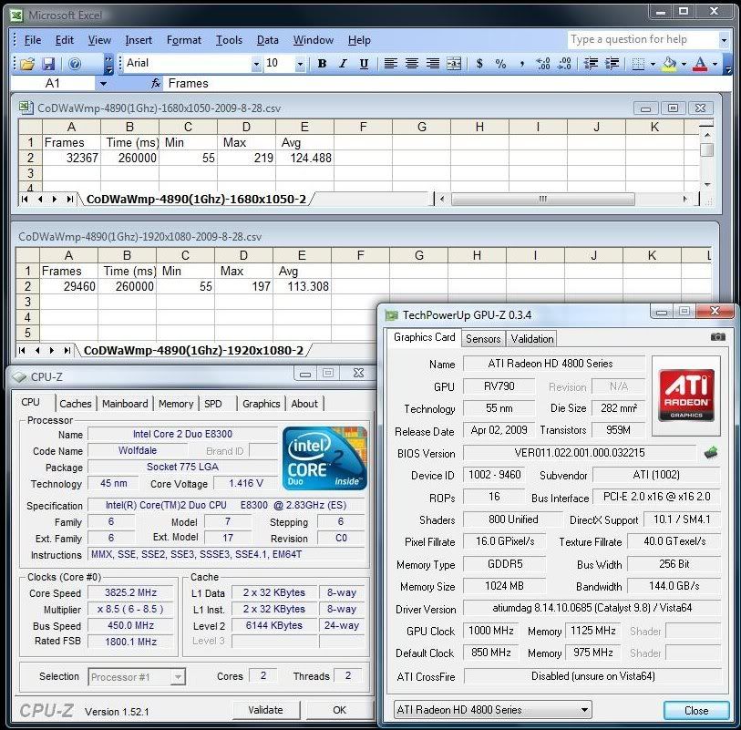The height and width of the screenshot is (730, 741).
Task: Select the 1920x1080 sheet tab
Action: tap(193, 350)
